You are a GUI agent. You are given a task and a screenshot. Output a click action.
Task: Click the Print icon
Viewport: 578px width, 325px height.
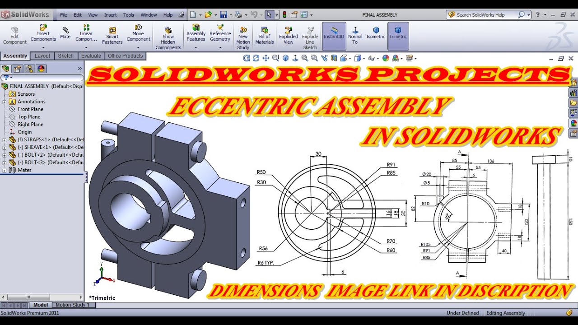click(238, 14)
